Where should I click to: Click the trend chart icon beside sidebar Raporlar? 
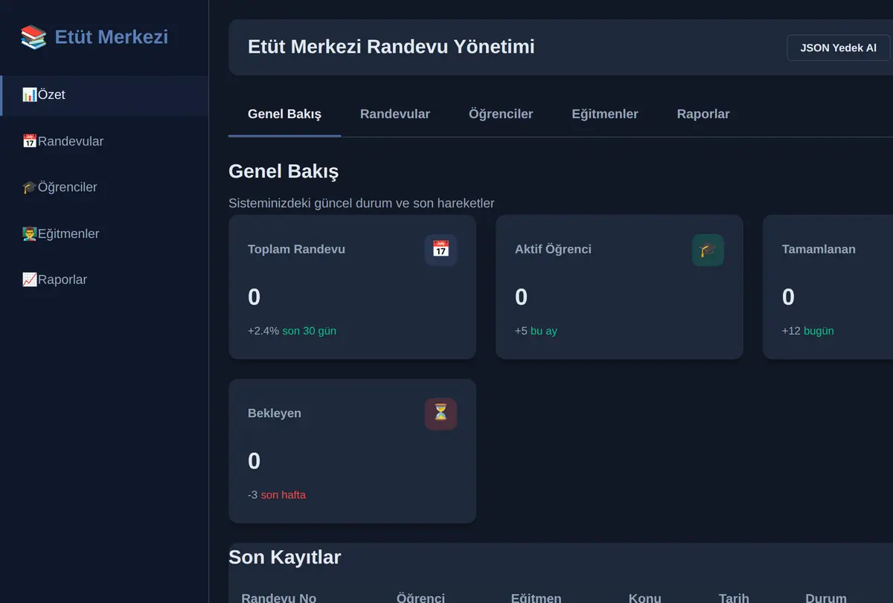[x=30, y=280]
